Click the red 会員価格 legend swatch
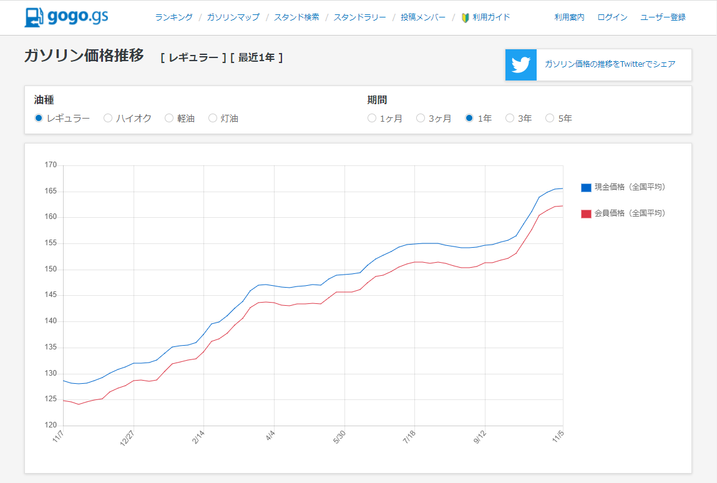The width and height of the screenshot is (717, 483). click(586, 213)
